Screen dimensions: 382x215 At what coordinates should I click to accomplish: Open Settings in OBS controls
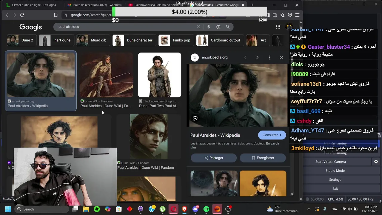335,179
